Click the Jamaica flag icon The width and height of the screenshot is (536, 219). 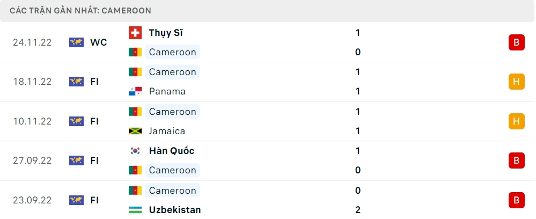point(135,131)
